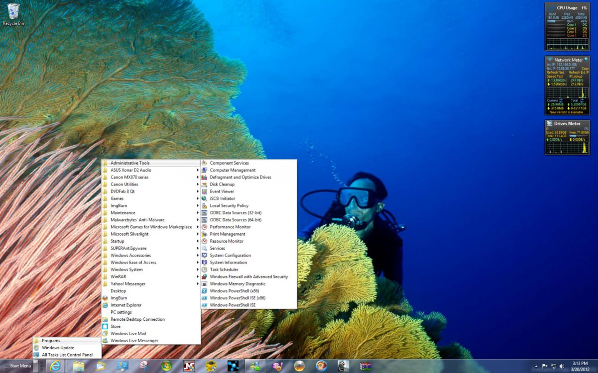The image size is (598, 373).
Task: Launch Windows Live Messenger
Action: (x=151, y=341)
